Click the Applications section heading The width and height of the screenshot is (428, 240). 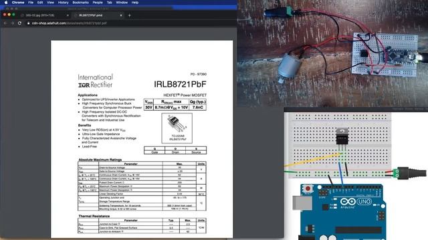(88, 95)
